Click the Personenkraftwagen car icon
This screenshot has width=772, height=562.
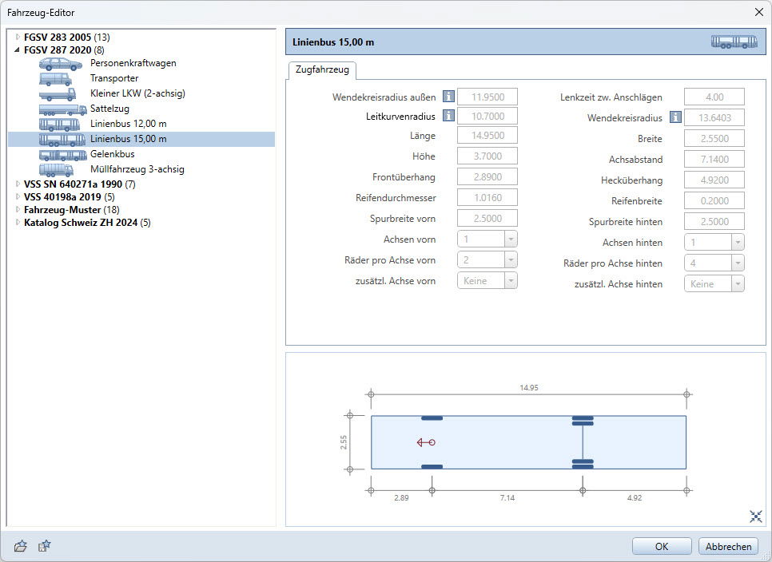point(61,64)
